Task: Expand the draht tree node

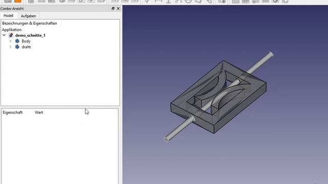Action: 10,47
